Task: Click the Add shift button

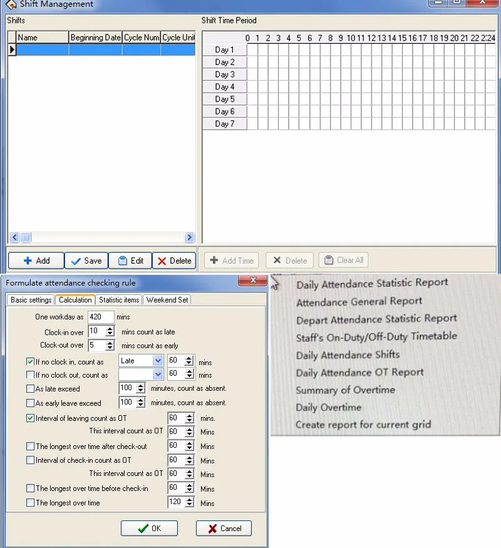Action: point(36,261)
